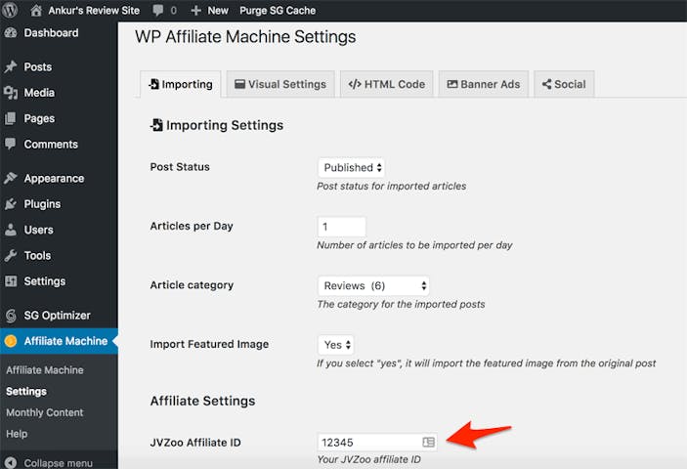Click the Articles per Day input field
The image size is (687, 469).
click(x=341, y=227)
